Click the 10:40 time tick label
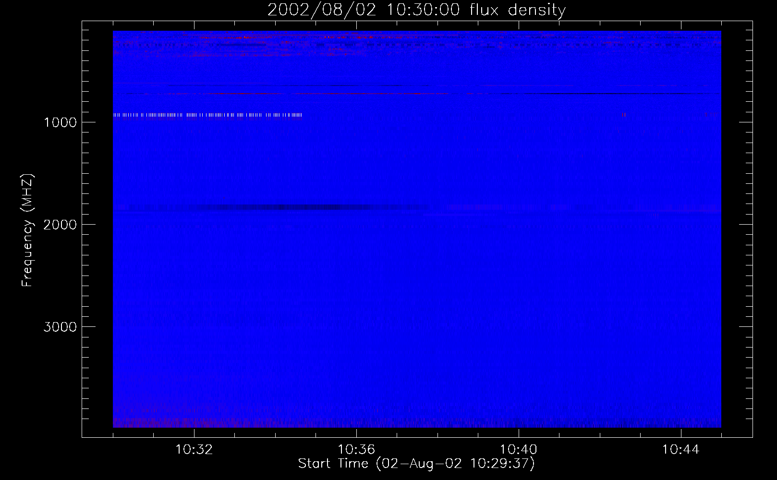The image size is (777, 480). (x=519, y=450)
